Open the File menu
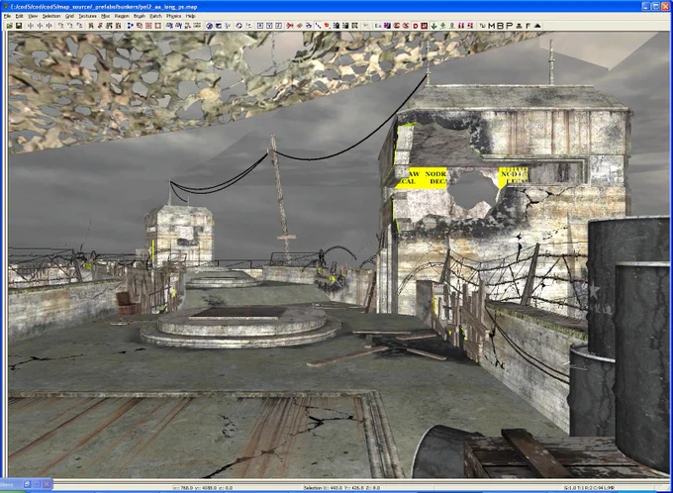The height and width of the screenshot is (493, 673). coord(7,16)
